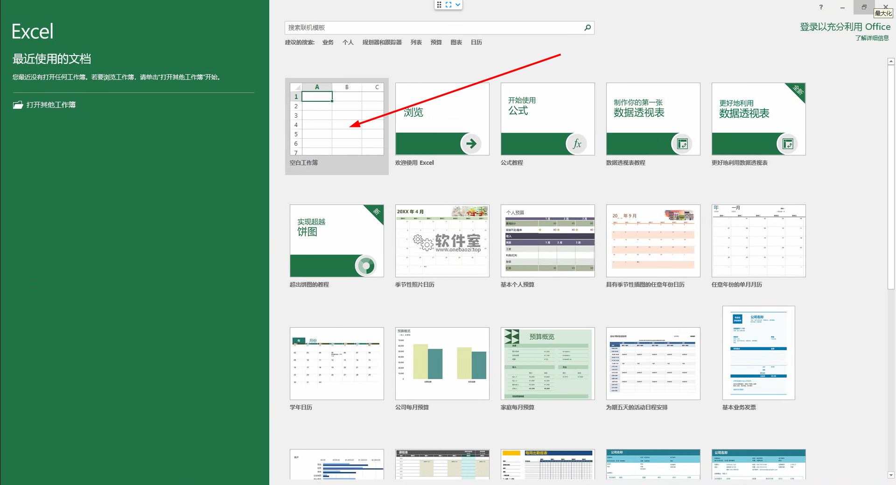Create a 空白工作簿 blank workbook

337,126
